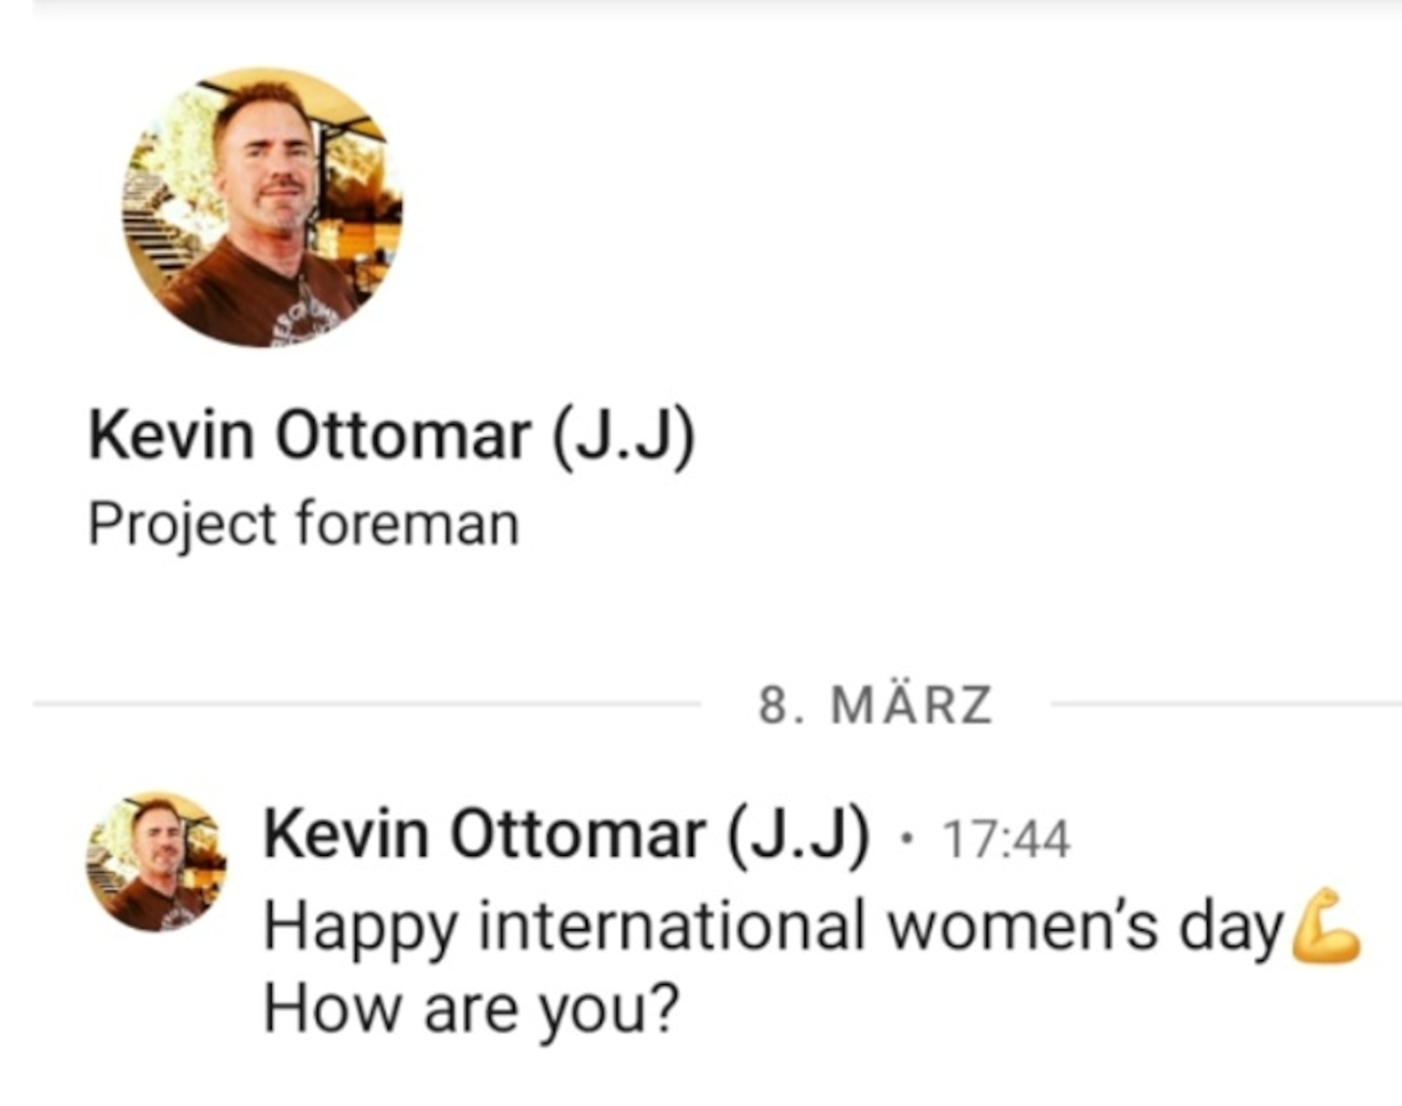
Task: Click the sender name above the message
Action: point(565,835)
